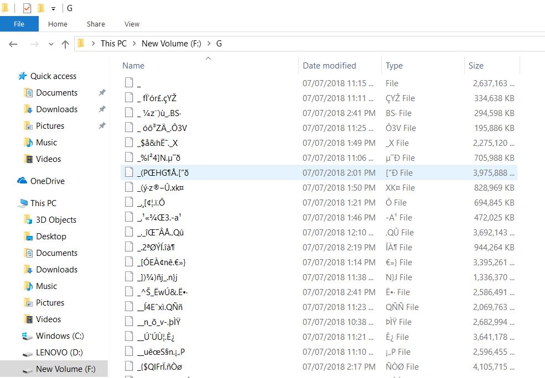Viewport: 545px width, 378px height.
Task: Select the file sized 944,264 KB
Action: 319,248
